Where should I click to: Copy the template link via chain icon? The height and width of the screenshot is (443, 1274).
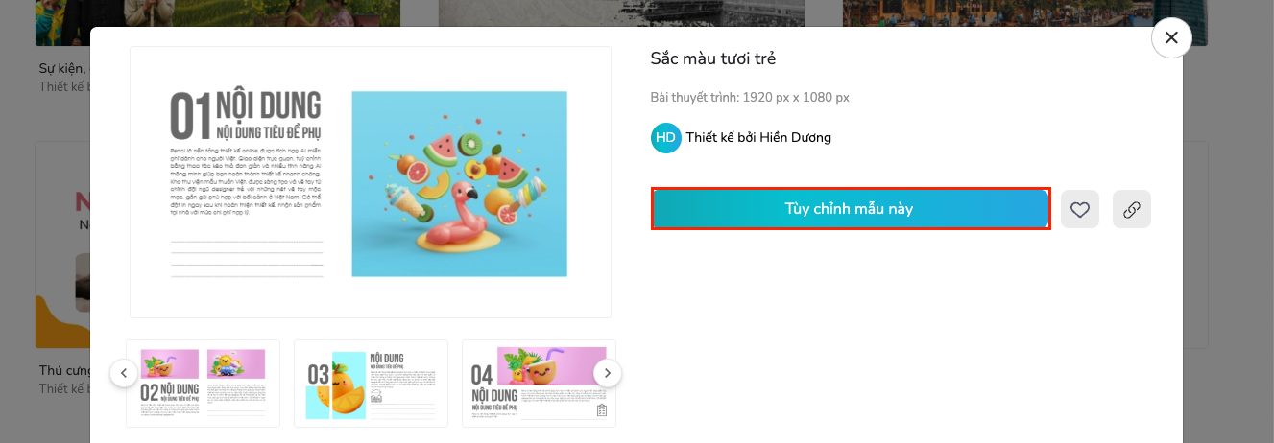(1132, 209)
